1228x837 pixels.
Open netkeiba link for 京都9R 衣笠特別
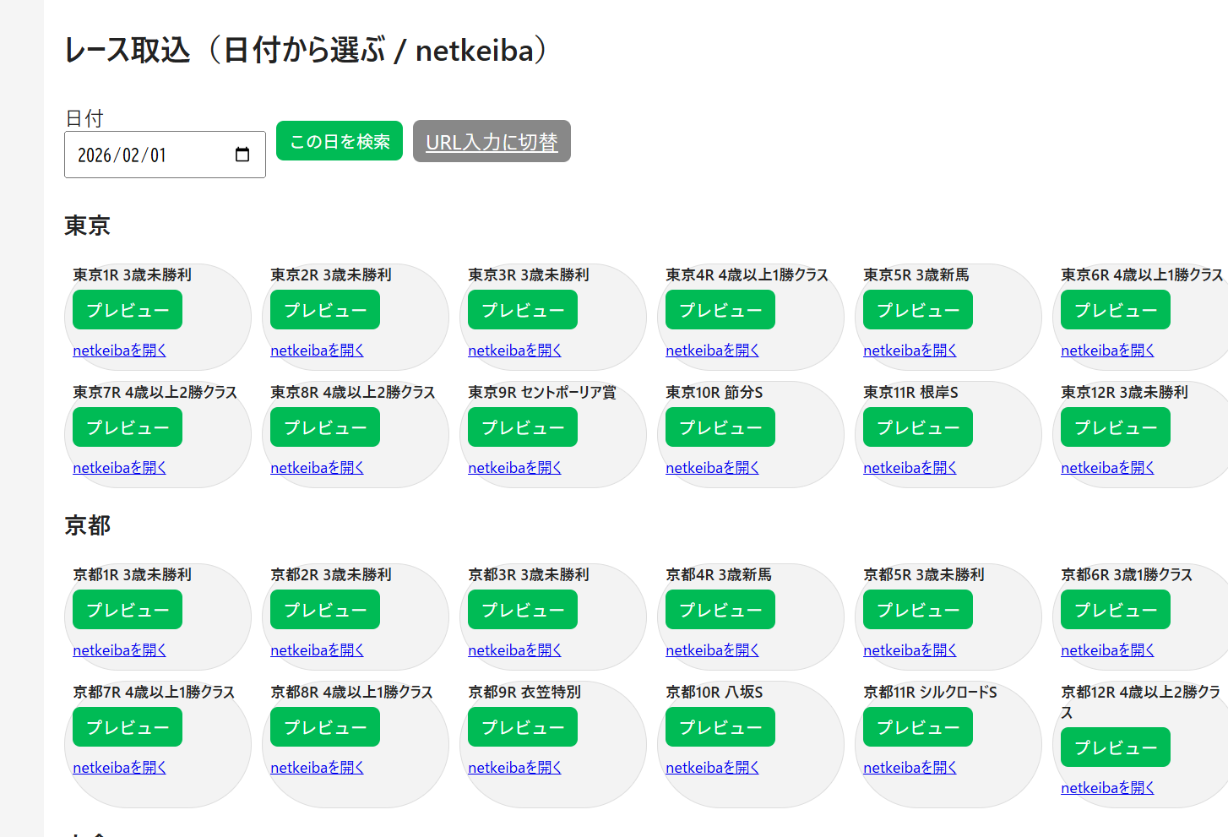point(514,768)
